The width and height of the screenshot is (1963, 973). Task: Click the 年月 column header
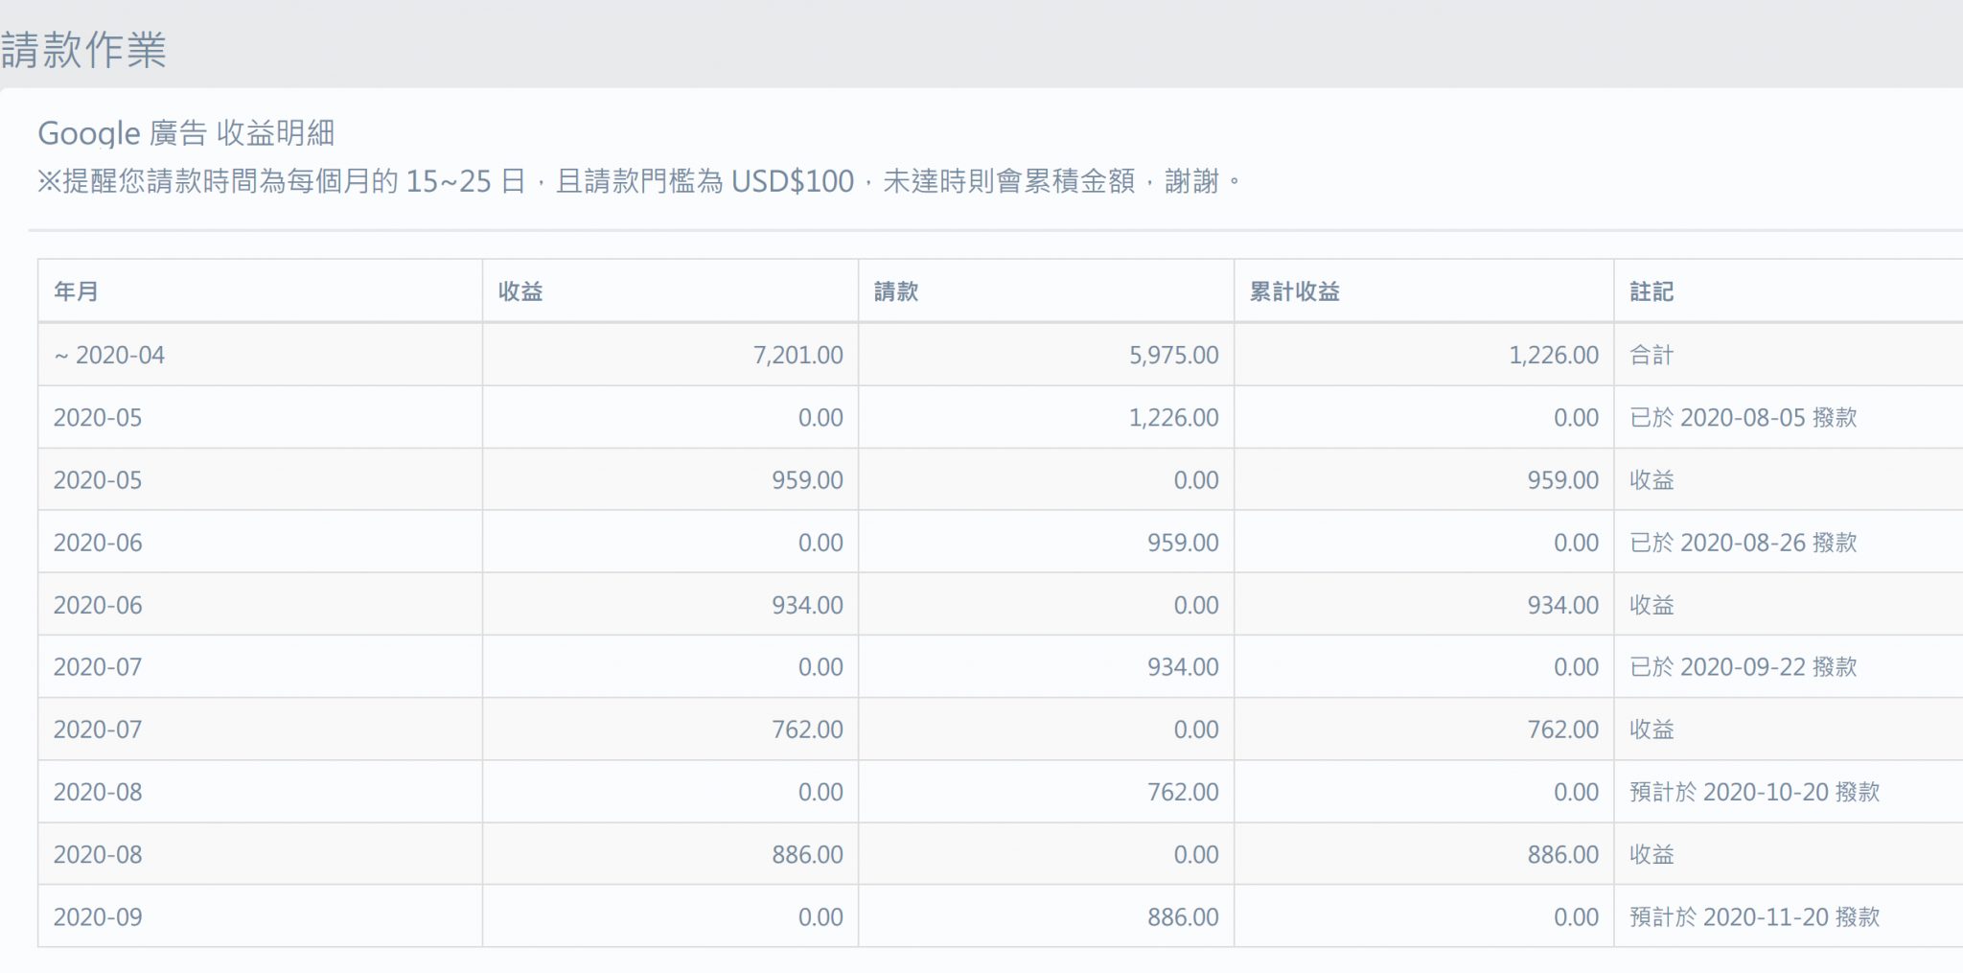coord(76,291)
